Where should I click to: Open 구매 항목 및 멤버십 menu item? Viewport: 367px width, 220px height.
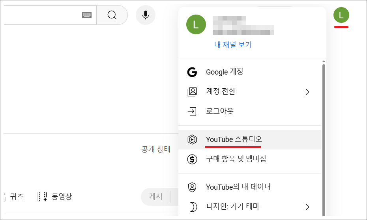(250, 159)
